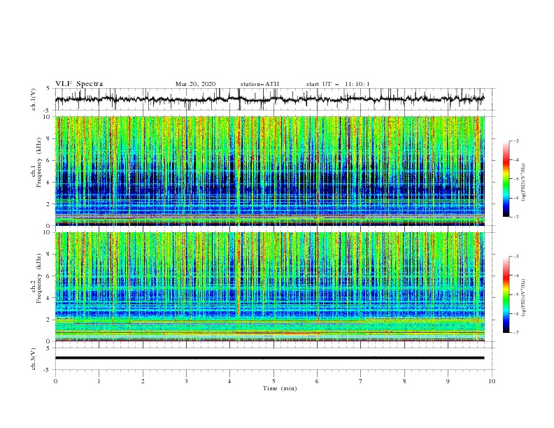Click time axis tick label "1"

99,381
